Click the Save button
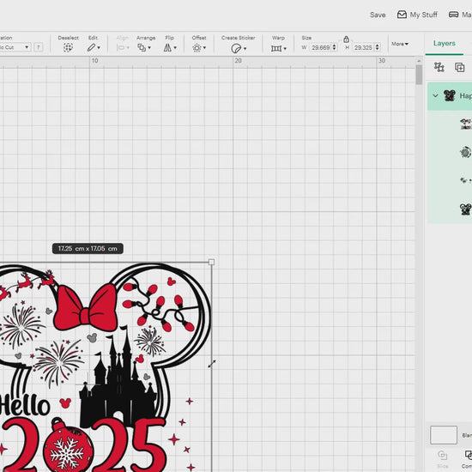Viewport: 472px width, 472px height. click(x=378, y=15)
